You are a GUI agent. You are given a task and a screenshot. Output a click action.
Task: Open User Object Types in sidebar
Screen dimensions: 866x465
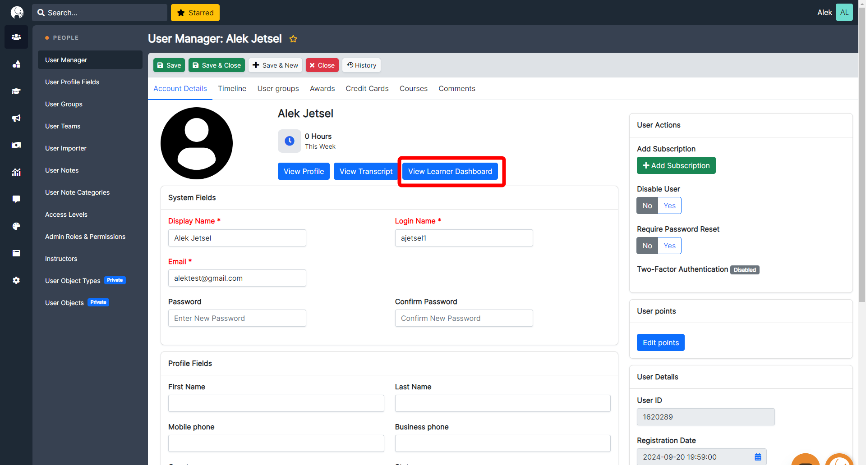point(90,281)
